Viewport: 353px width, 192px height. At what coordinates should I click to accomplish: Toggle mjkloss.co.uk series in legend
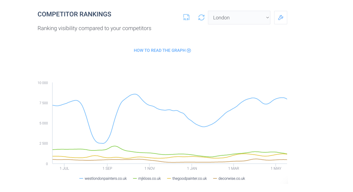point(149,178)
